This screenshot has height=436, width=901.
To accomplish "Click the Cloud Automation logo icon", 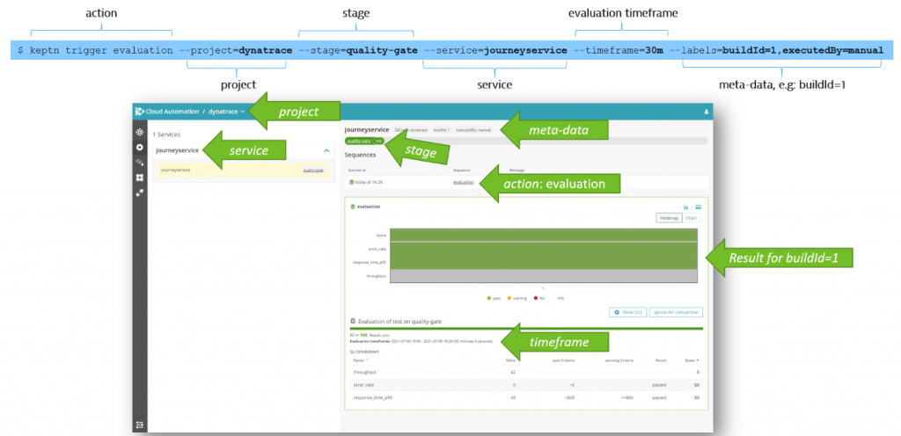I will pos(139,112).
